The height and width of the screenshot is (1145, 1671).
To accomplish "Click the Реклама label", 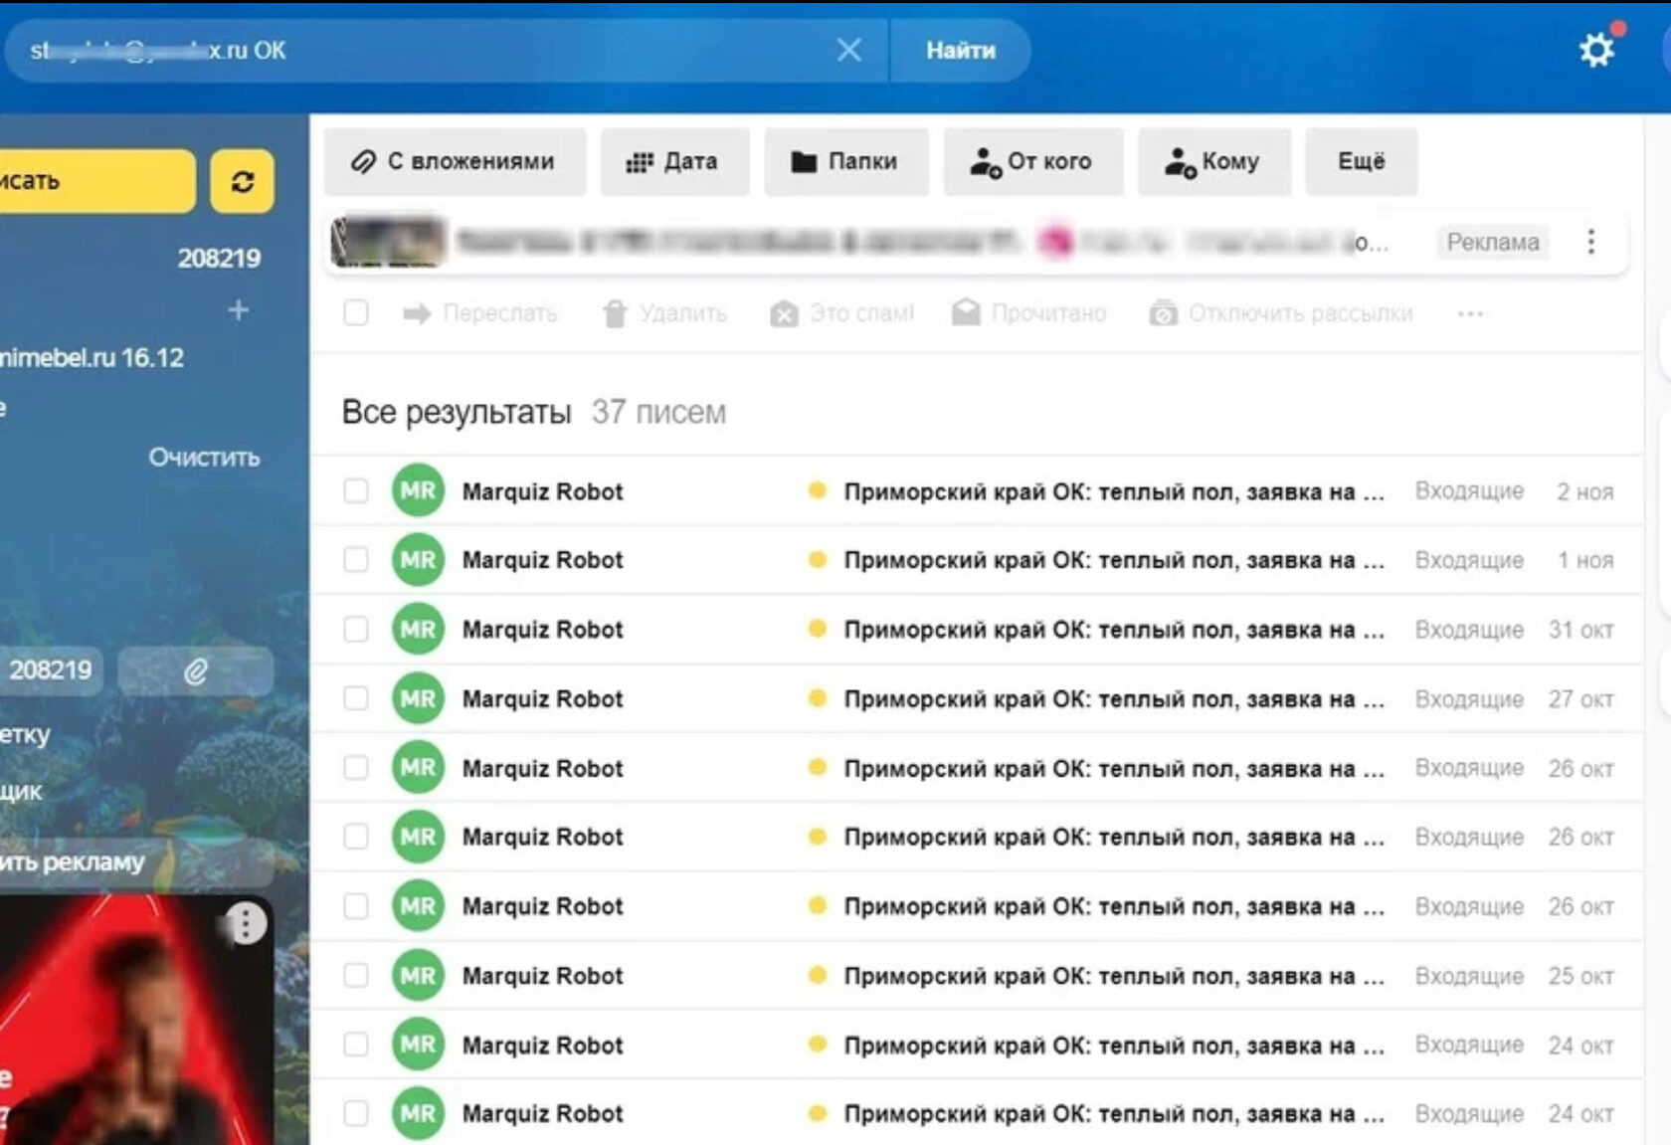I will (1492, 242).
